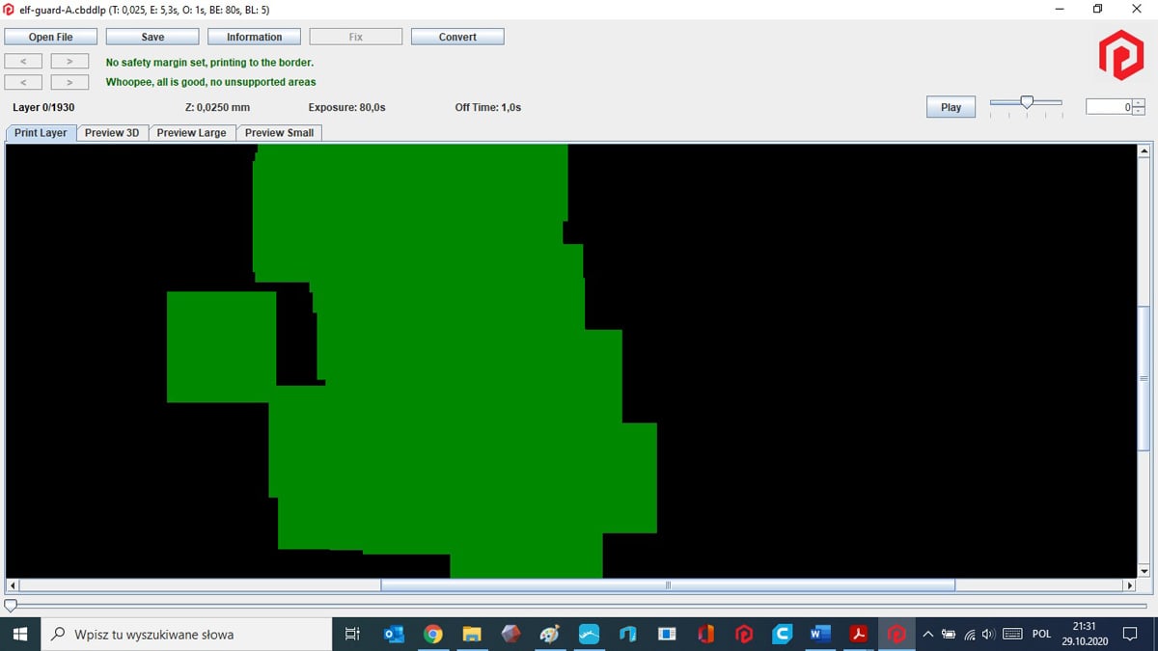
Task: Open Outlook from the taskbar
Action: [x=394, y=634]
